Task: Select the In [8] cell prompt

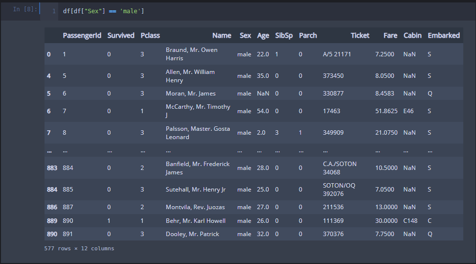Action: 25,9
